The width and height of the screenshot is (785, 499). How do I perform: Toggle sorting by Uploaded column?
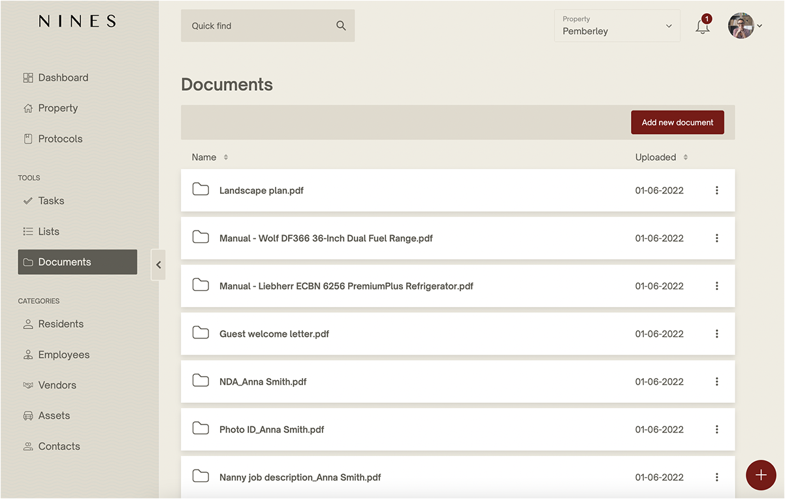pyautogui.click(x=685, y=157)
